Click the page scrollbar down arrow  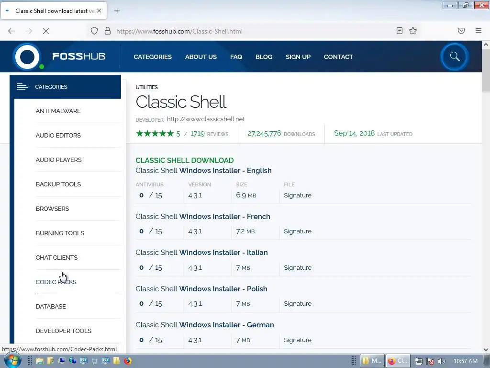(486, 350)
